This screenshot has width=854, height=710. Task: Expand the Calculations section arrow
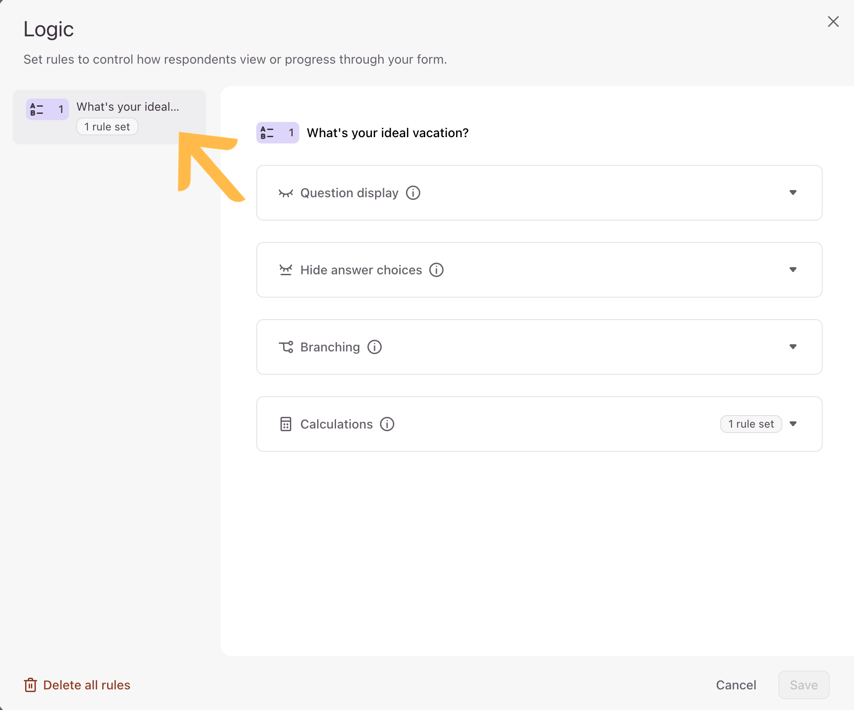[793, 424]
